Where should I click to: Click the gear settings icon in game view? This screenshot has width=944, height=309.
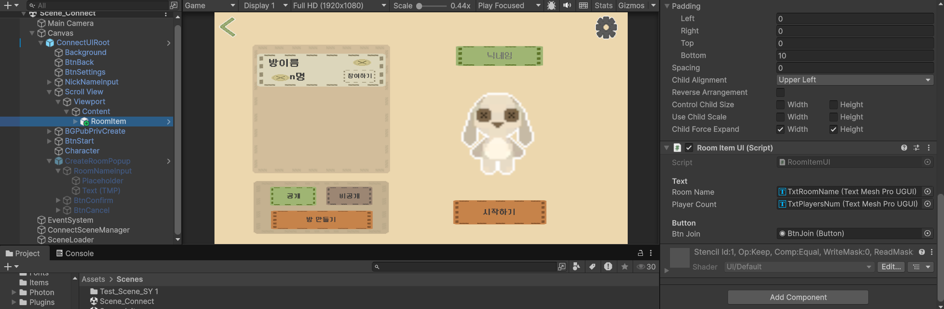tap(606, 28)
